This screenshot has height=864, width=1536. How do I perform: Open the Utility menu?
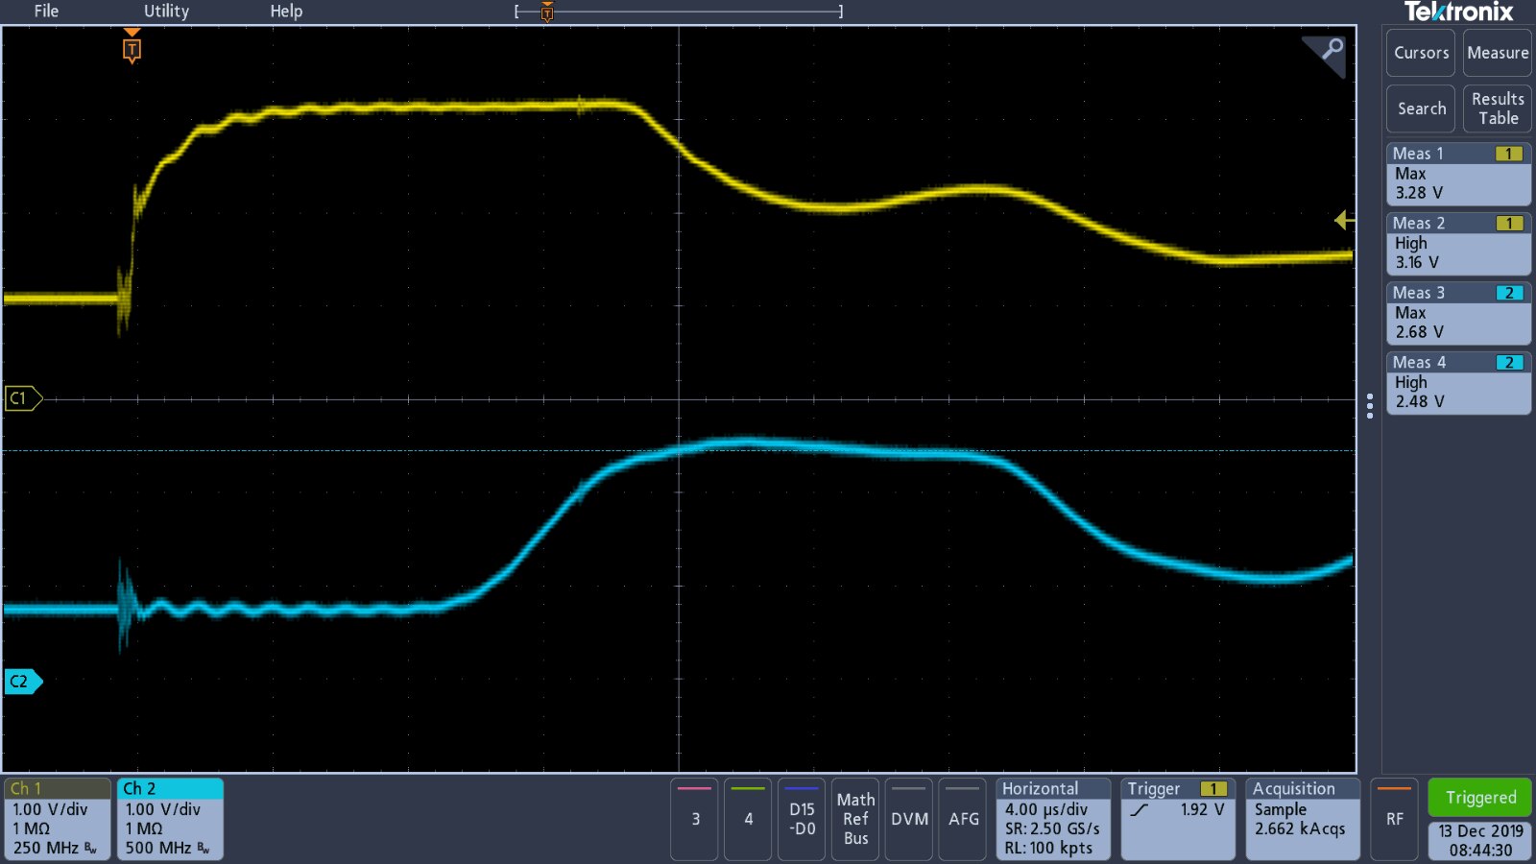[x=166, y=12]
